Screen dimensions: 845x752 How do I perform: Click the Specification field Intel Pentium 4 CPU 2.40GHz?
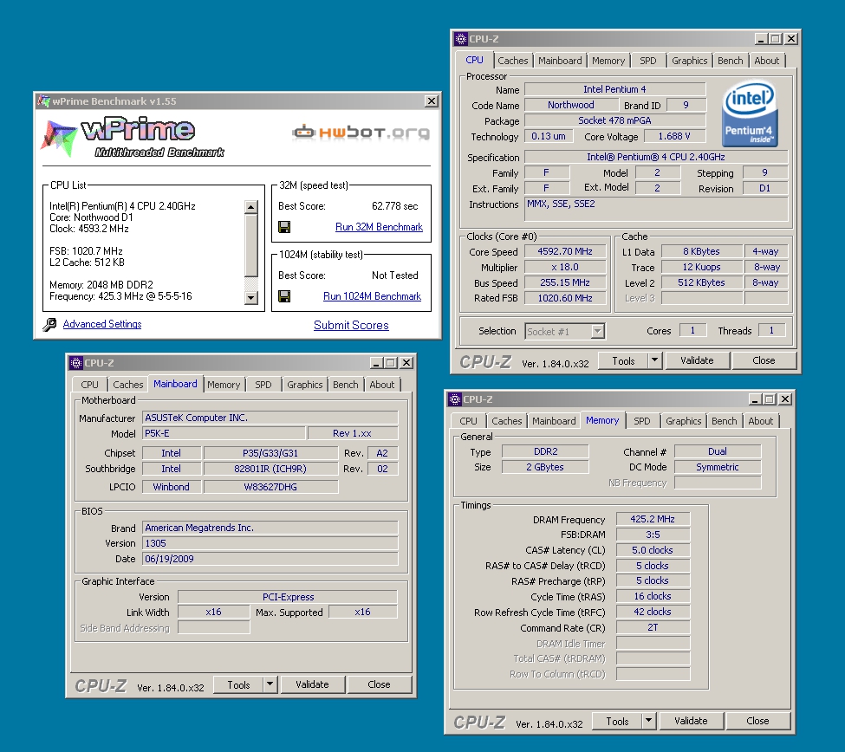[x=656, y=157]
